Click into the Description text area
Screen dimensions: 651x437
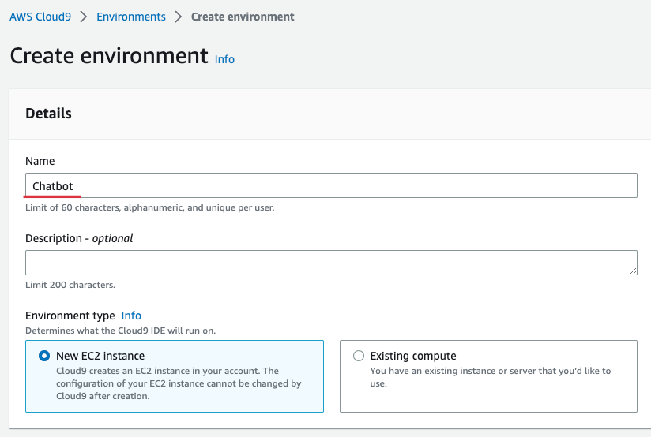[x=331, y=263]
